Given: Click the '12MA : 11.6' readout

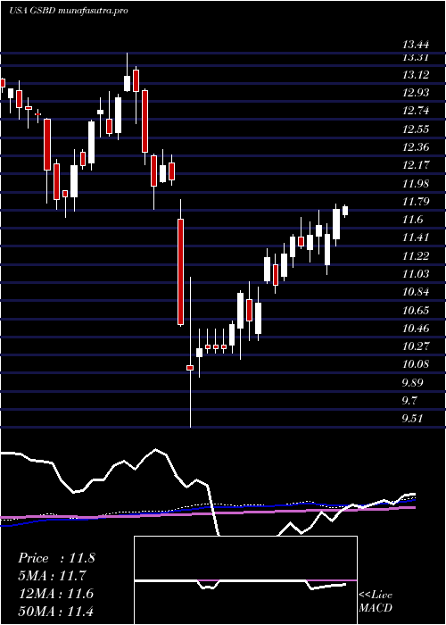Looking at the screenshot, I should 55,594.
